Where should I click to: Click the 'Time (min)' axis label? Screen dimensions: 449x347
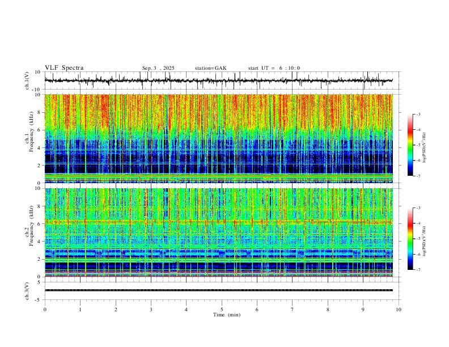click(x=227, y=315)
